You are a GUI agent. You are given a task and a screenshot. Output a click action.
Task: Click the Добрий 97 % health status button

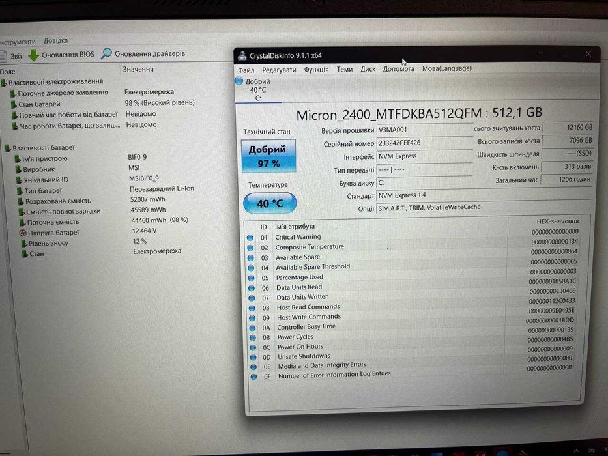click(x=268, y=156)
